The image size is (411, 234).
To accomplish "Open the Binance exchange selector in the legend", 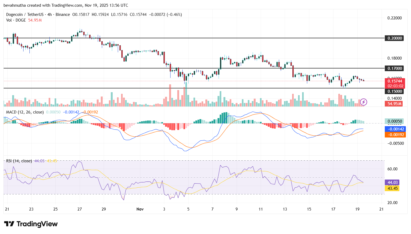I will coord(63,15).
